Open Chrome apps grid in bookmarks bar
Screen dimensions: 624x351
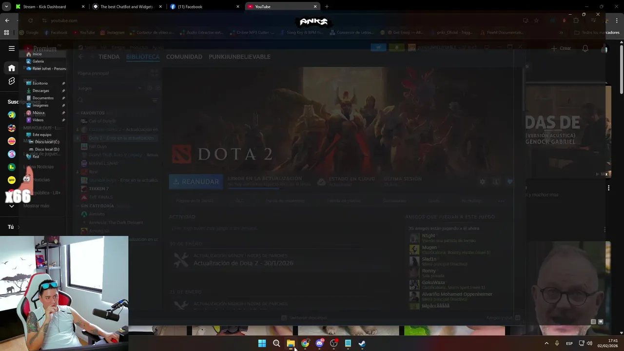pos(7,33)
